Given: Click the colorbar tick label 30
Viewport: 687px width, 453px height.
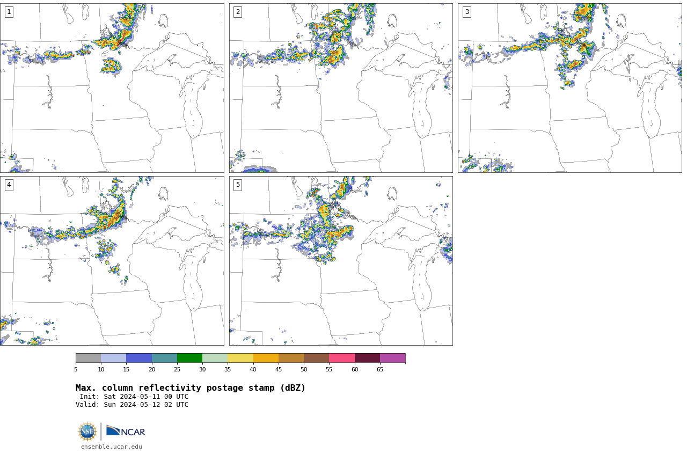Looking at the screenshot, I should (x=202, y=369).
